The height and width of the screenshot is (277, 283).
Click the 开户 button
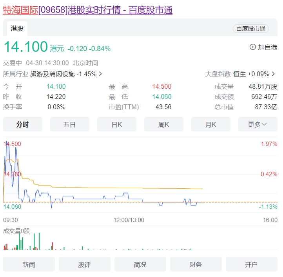[251, 264]
